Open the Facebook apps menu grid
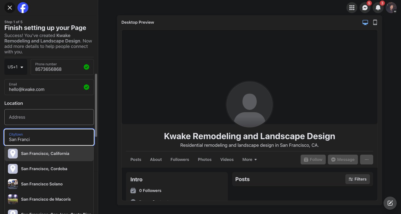This screenshot has height=214, width=401. coord(352,8)
